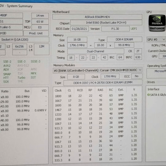The width and height of the screenshot is (166, 166).
Task: Click the SMAP feature label
Action: pyautogui.click(x=7, y=74)
